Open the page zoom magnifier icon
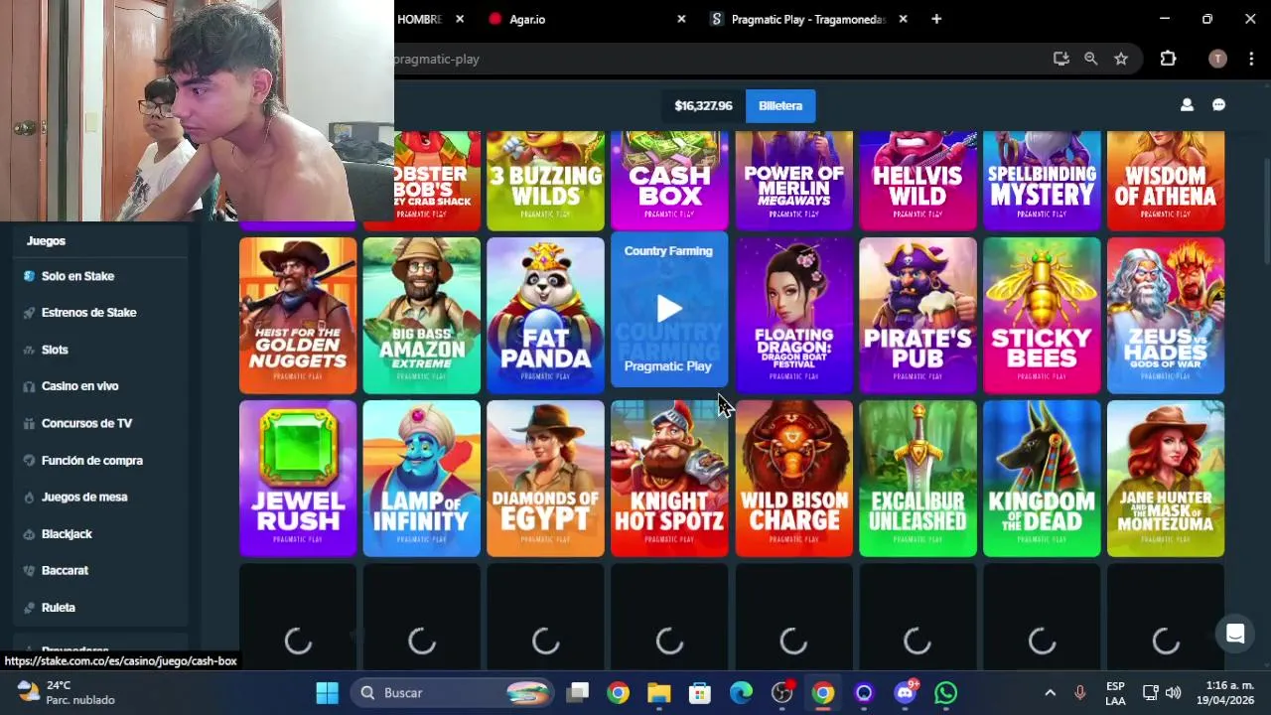The width and height of the screenshot is (1271, 715). tap(1090, 59)
